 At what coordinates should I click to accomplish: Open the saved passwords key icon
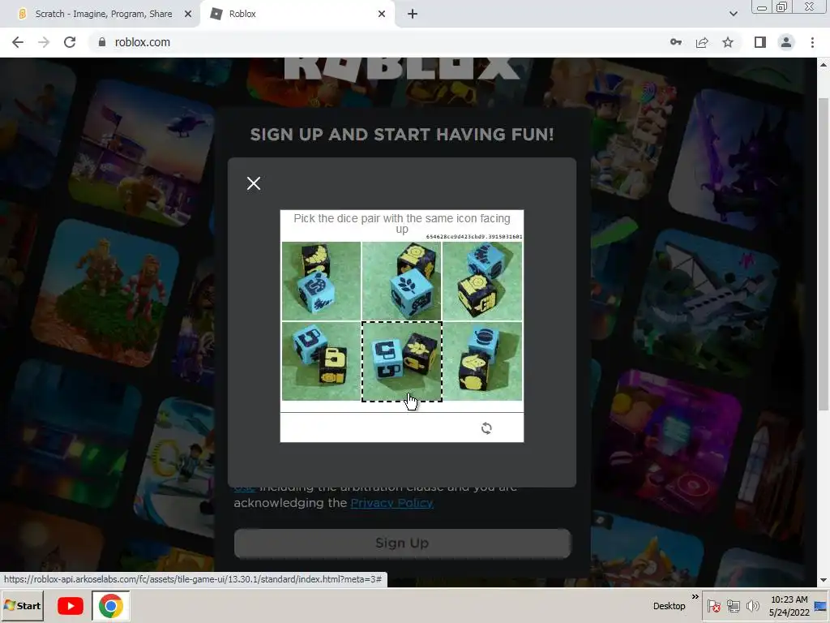pos(676,42)
